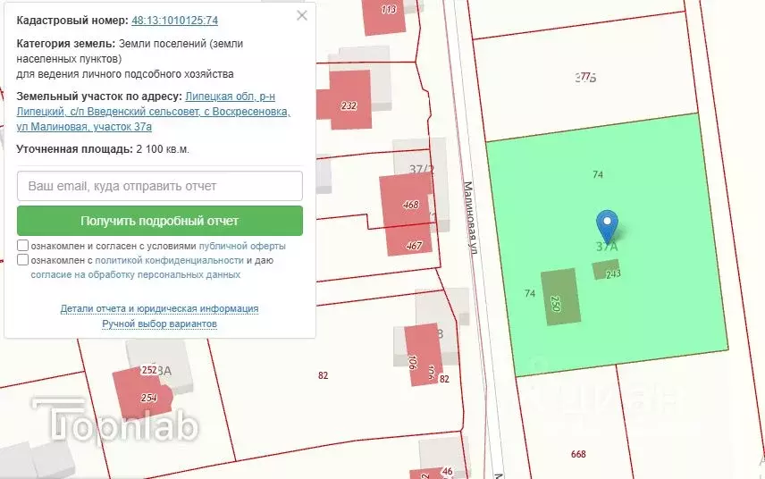Select the red building labeled 468
This screenshot has width=765, height=479.
coord(407,206)
